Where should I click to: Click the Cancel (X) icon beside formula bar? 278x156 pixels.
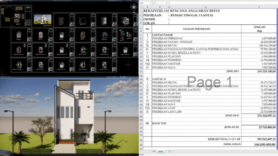click(x=158, y=3)
